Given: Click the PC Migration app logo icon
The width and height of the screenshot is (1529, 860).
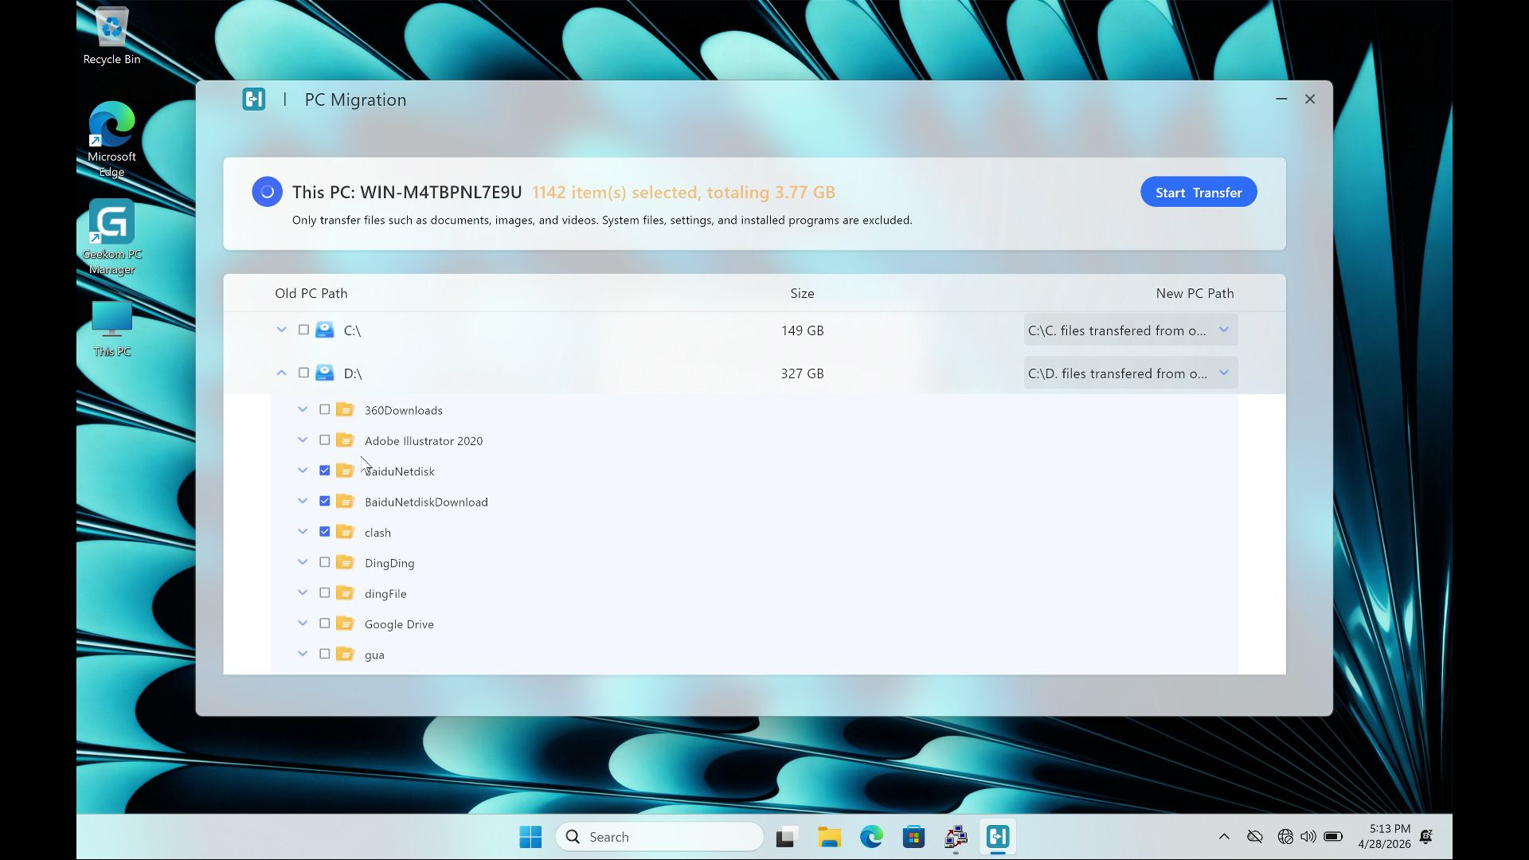Looking at the screenshot, I should tap(253, 100).
